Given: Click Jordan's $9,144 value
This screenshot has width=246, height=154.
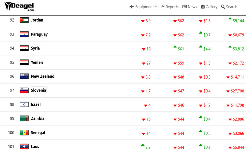Looking at the screenshot, I should point(238,21).
